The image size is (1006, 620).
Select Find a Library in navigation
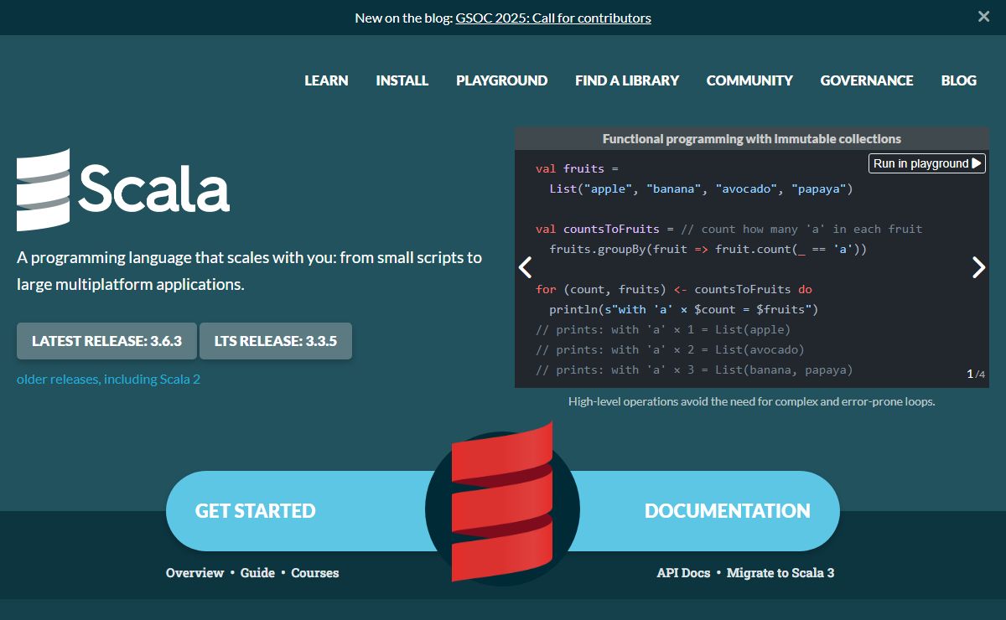[x=627, y=80]
